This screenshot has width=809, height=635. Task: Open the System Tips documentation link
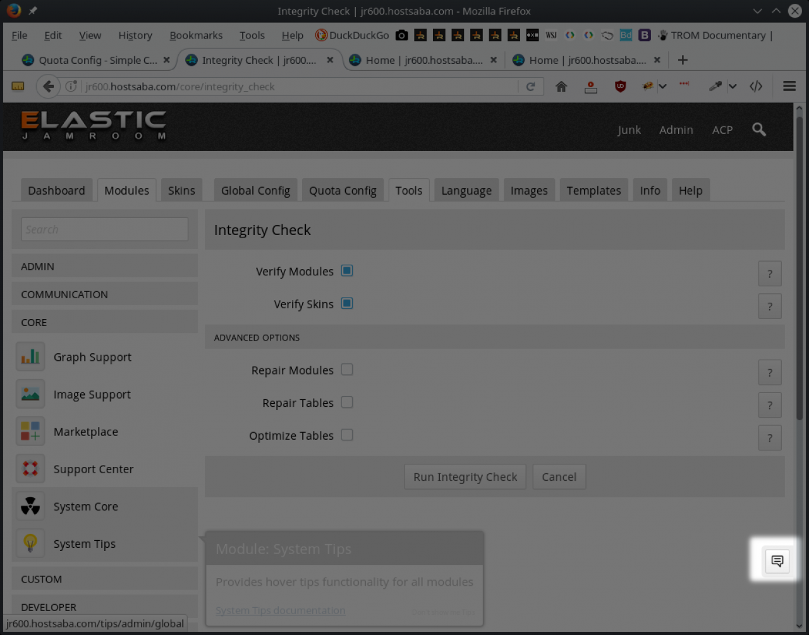281,610
